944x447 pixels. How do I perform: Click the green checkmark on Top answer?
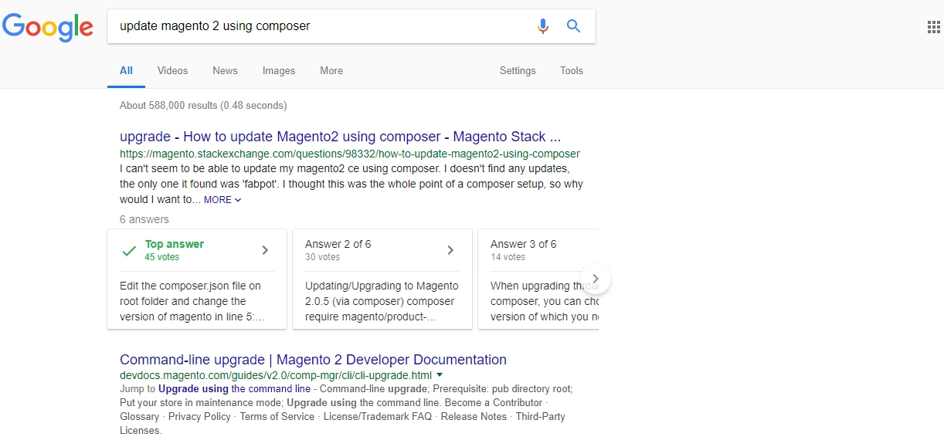coord(130,251)
